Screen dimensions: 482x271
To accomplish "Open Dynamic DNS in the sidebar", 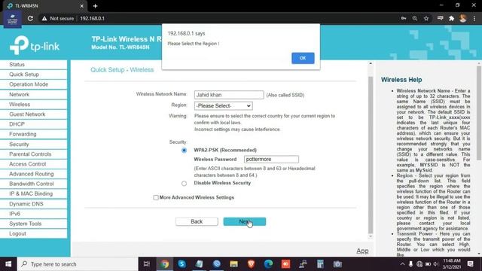I will (x=33, y=204).
